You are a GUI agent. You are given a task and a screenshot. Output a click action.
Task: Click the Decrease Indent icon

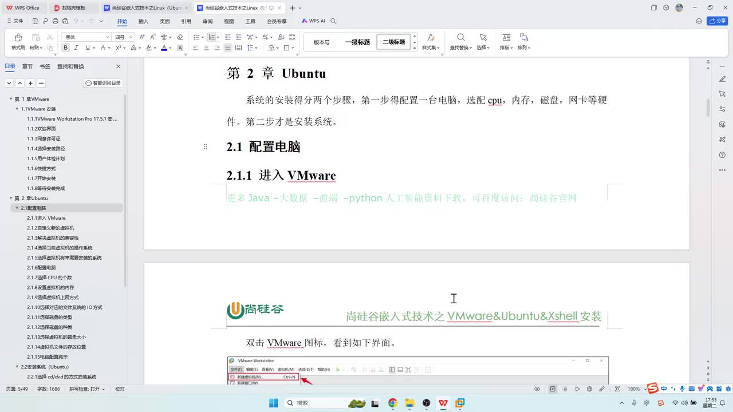(227, 37)
